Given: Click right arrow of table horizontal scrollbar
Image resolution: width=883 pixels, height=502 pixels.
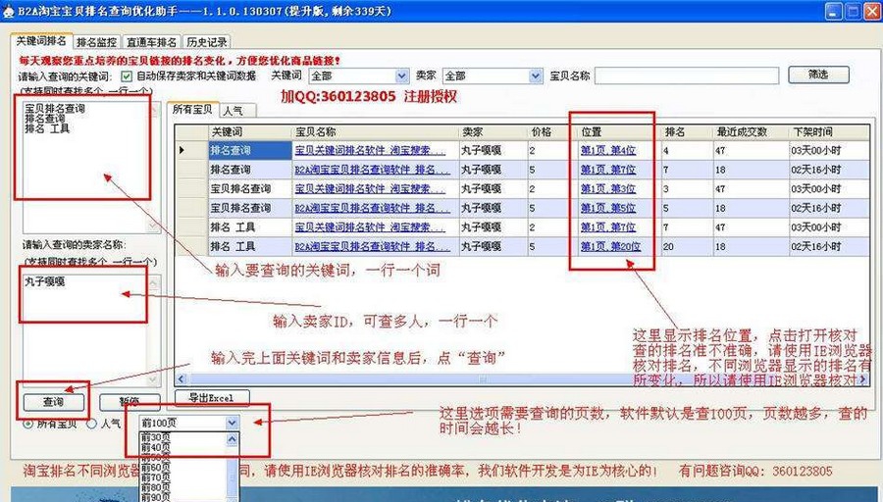Looking at the screenshot, I should coord(863,379).
